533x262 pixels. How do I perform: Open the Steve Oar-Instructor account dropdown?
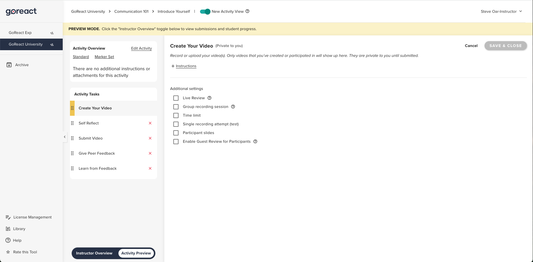pyautogui.click(x=501, y=12)
